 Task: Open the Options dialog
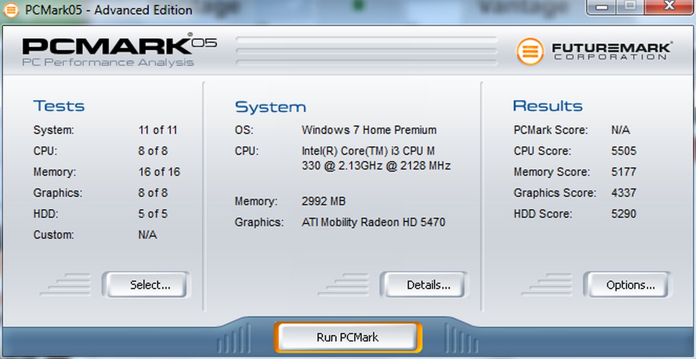[627, 285]
